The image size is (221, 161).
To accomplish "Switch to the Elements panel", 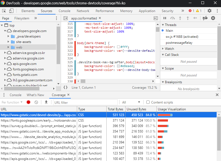I will click(28, 11).
